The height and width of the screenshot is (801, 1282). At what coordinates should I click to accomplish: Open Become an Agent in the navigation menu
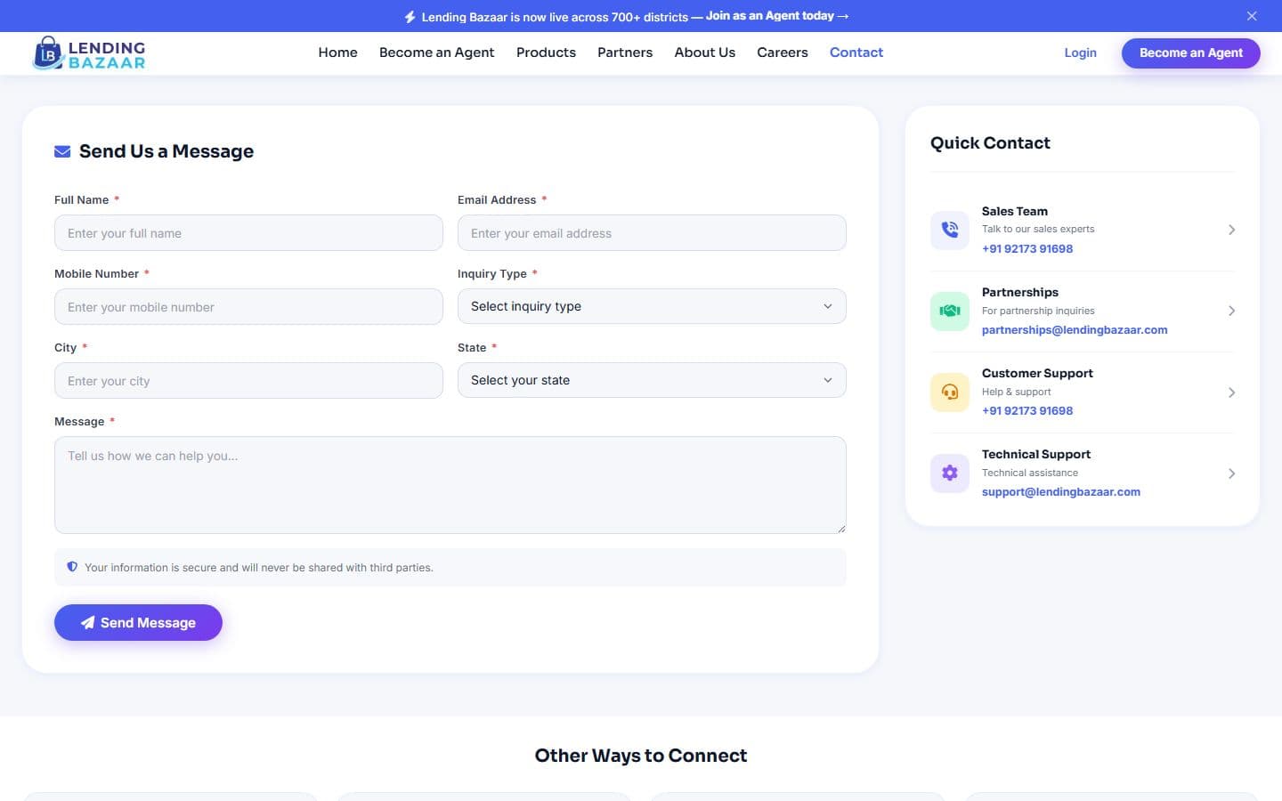436,53
